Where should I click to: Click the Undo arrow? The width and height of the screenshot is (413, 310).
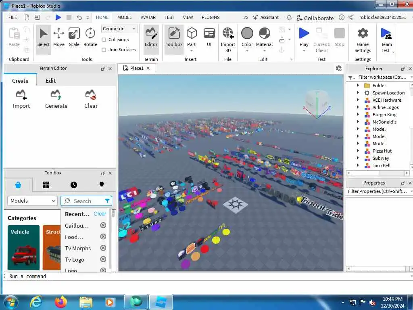pos(79,17)
